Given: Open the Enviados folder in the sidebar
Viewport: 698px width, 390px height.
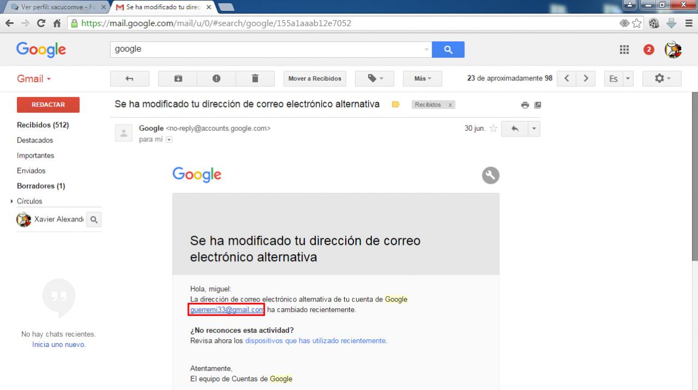Looking at the screenshot, I should pos(31,171).
